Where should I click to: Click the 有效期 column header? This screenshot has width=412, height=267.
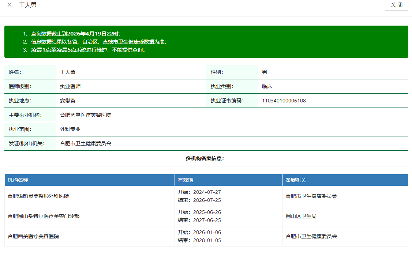tap(186, 180)
